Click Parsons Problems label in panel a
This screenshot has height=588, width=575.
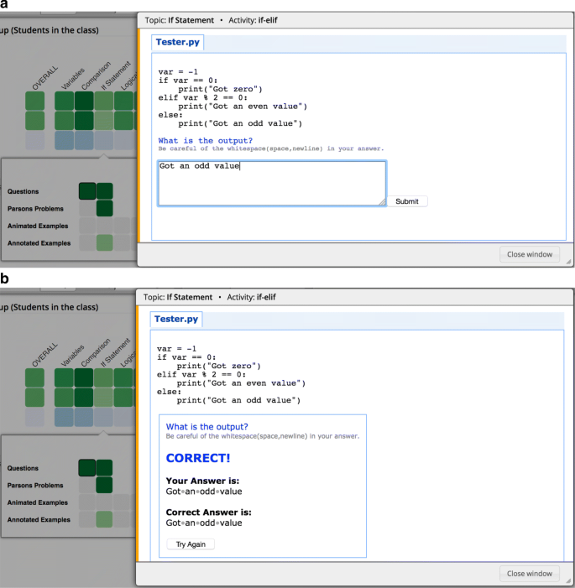[35, 209]
